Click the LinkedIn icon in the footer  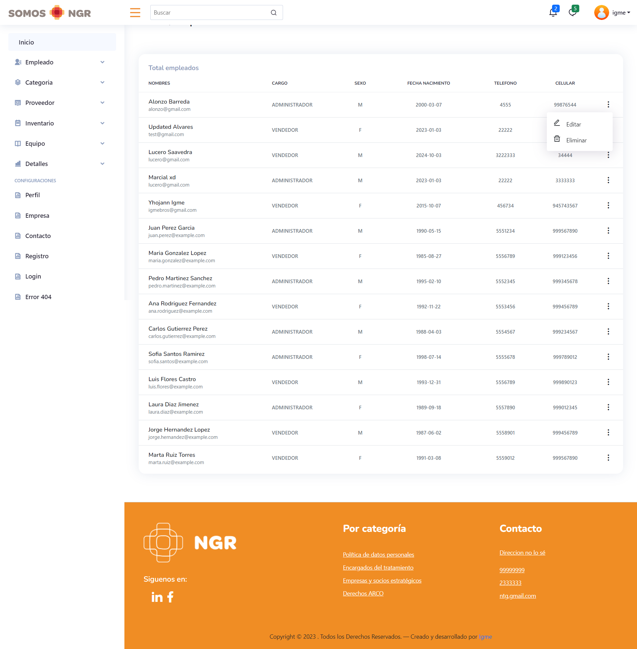tap(157, 597)
